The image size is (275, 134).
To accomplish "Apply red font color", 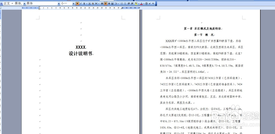I will [x=141, y=4].
